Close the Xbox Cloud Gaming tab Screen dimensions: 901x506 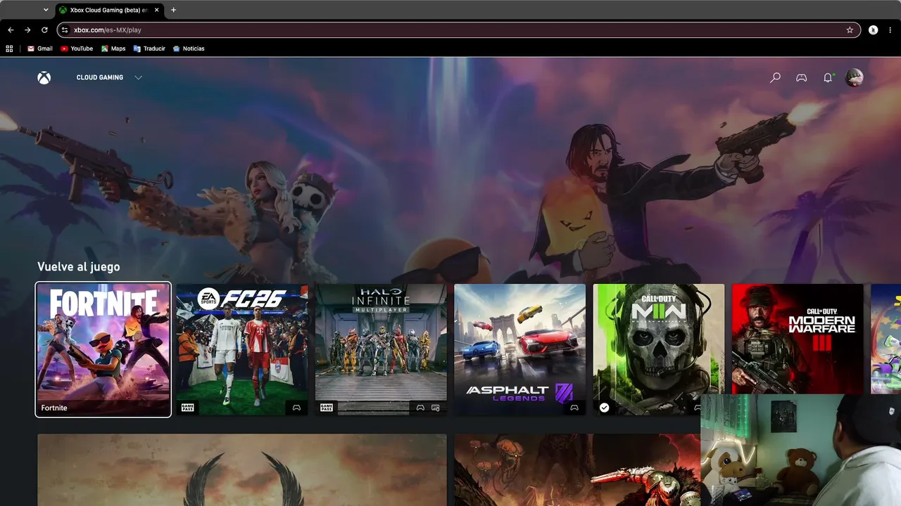(156, 10)
